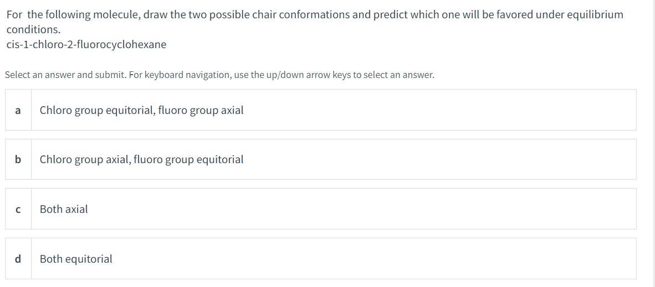The height and width of the screenshot is (287, 655).
Task: Select answer option labeled b
Action: 18,159
